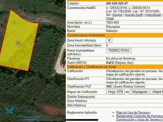Click the 72000C1015J flood panel button

119,51
